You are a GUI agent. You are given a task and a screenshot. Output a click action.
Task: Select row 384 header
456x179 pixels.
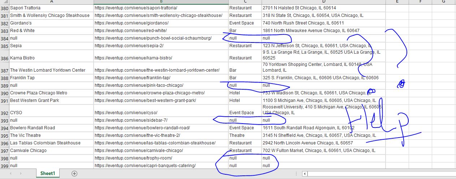(x=4, y=38)
